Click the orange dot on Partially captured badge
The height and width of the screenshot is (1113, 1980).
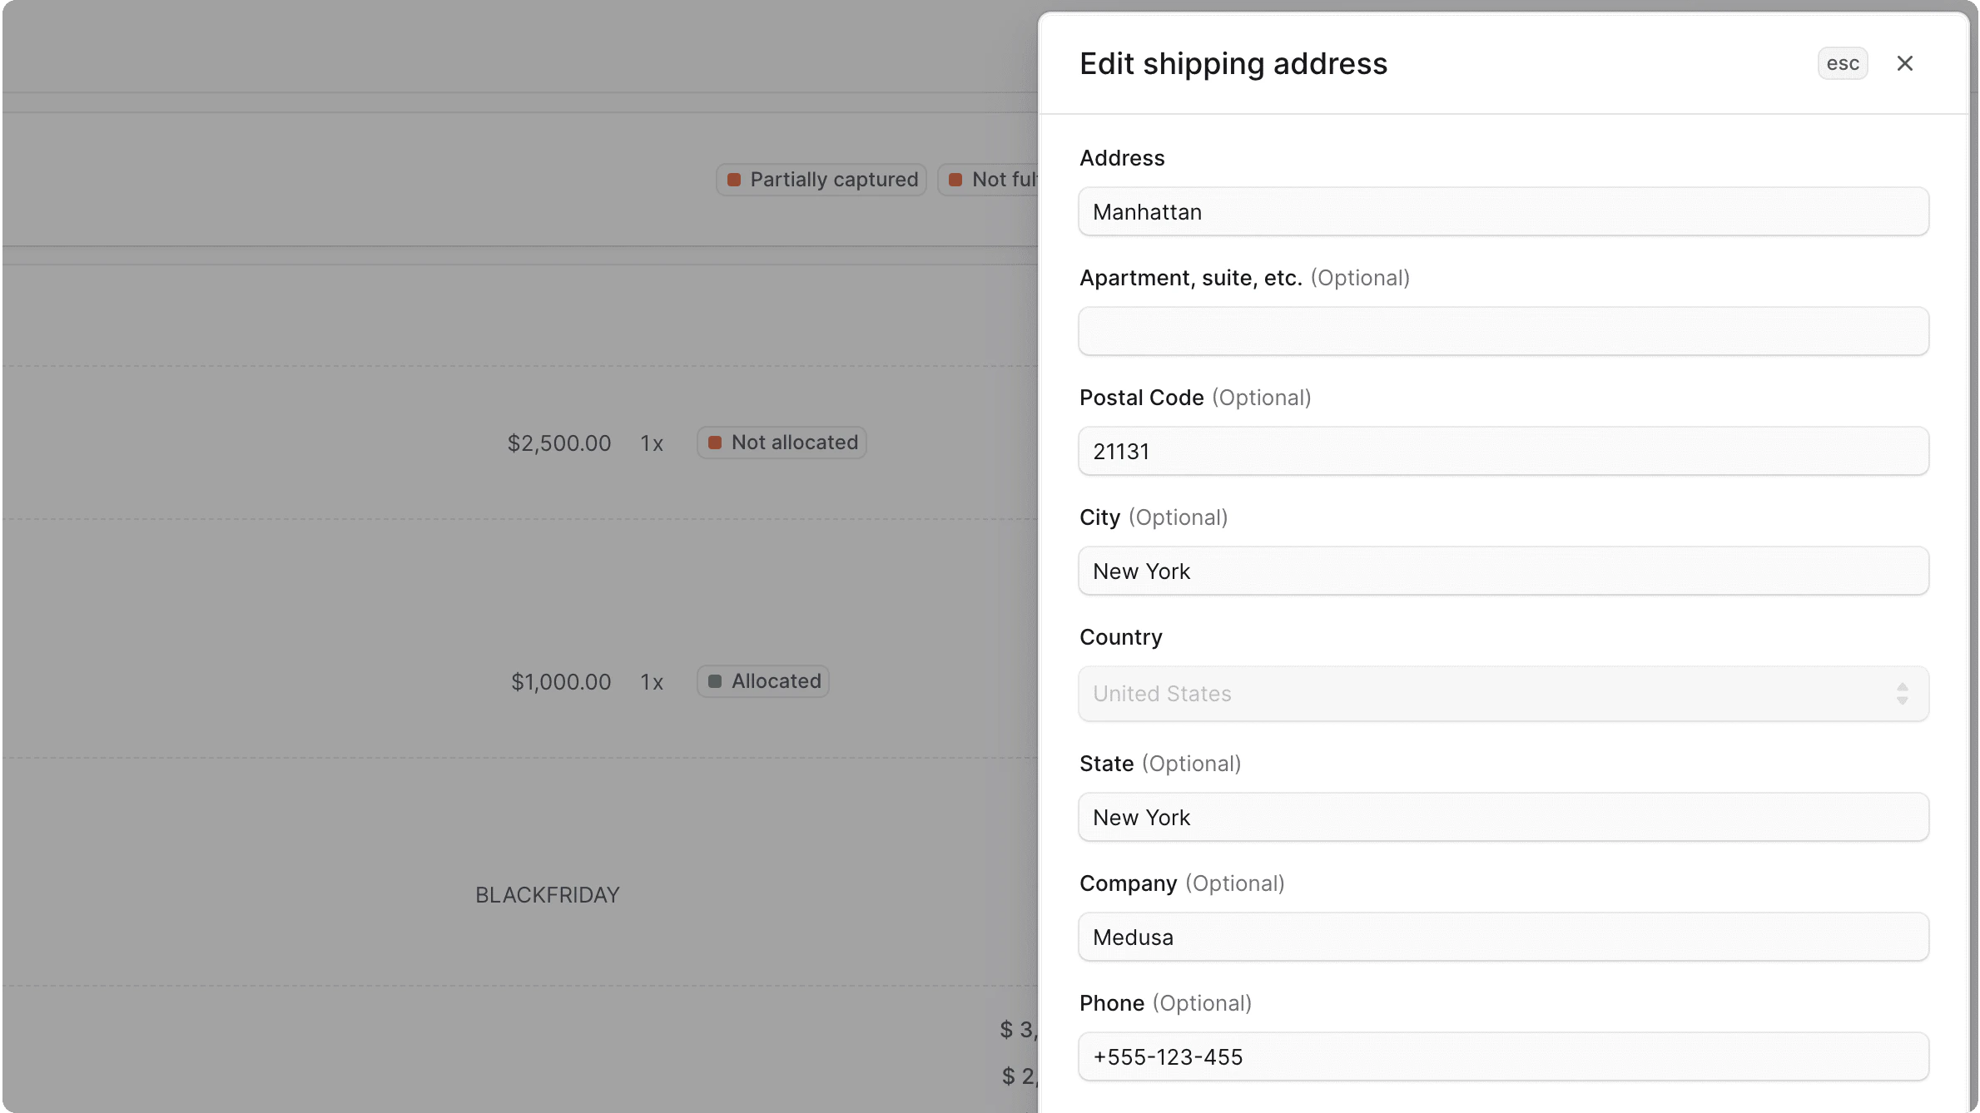734,179
